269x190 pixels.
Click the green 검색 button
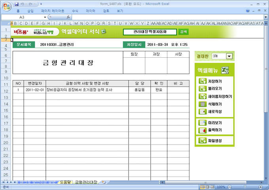[184, 32]
